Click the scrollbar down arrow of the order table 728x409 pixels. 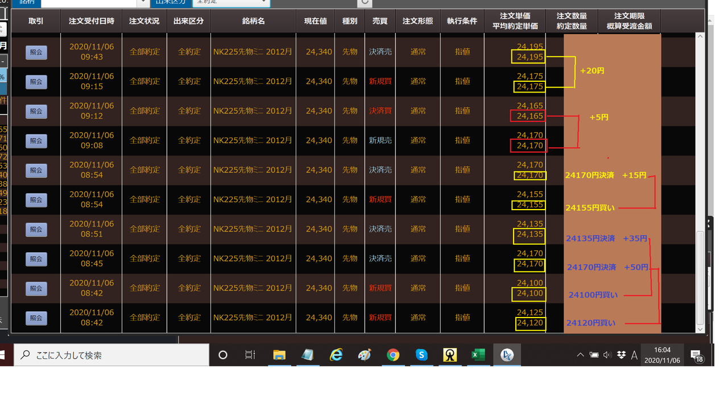700,329
